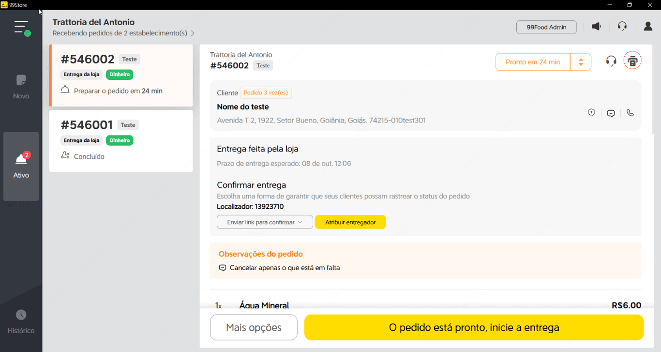The width and height of the screenshot is (661, 352).
Task: Click 'O pedido está pronto, inicie a entrega'
Action: tap(474, 328)
